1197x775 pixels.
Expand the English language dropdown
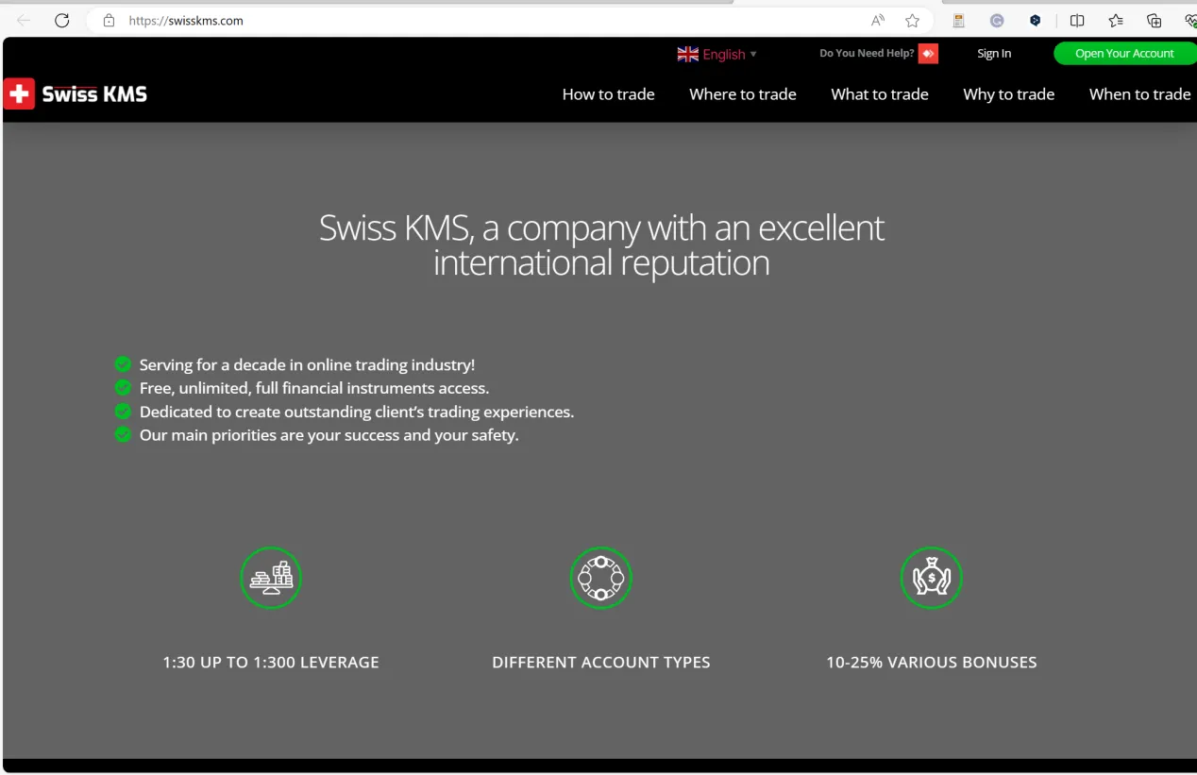(730, 55)
